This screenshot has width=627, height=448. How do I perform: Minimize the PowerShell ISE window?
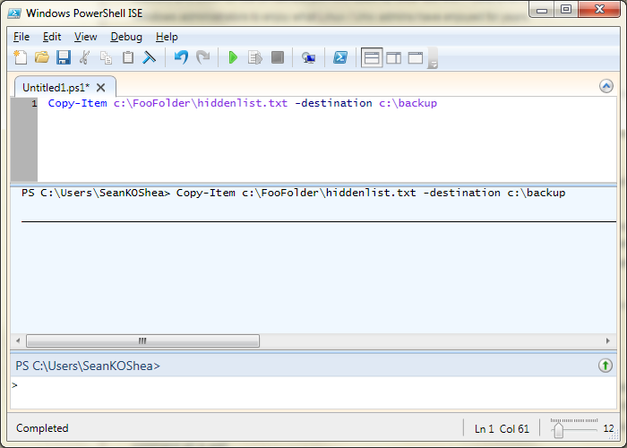(542, 10)
